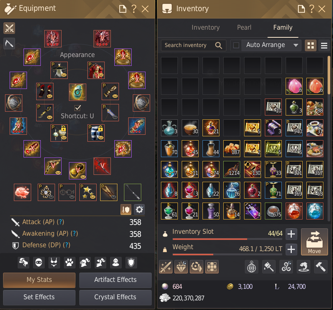Viewport: 333px width, 310px height.
Task: Switch to the Pearl tab
Action: click(x=244, y=28)
